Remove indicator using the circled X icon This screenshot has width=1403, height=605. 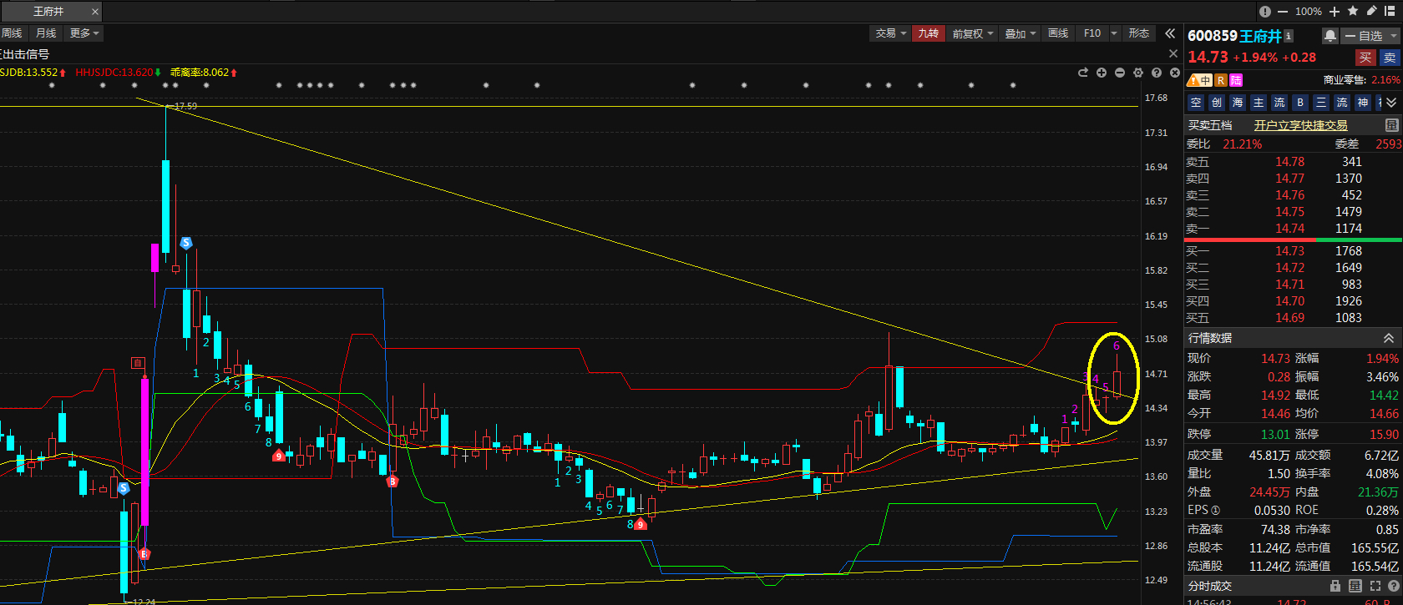(1175, 73)
